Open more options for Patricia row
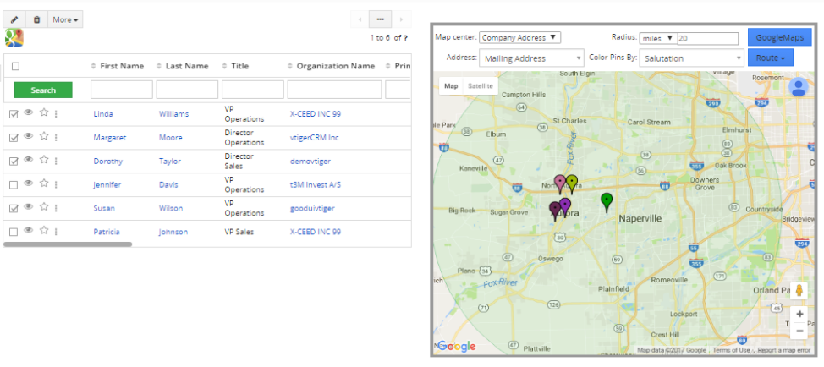824x367 pixels. pos(56,232)
